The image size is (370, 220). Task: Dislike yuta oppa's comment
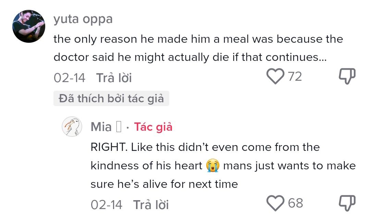click(x=347, y=76)
